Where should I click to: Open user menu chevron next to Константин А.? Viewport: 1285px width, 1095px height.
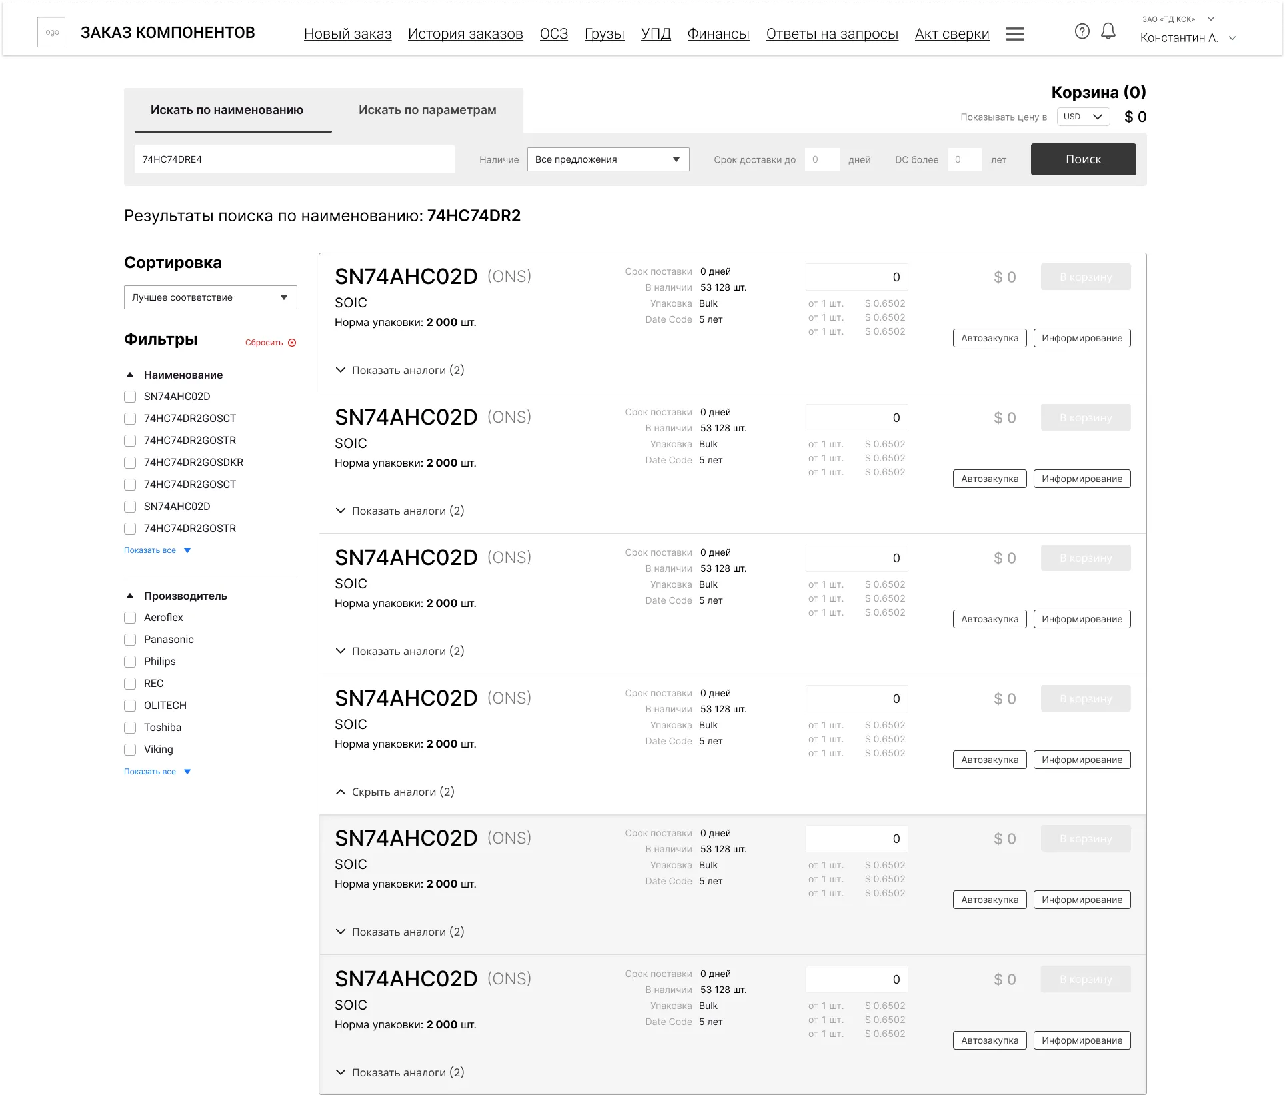(x=1232, y=38)
